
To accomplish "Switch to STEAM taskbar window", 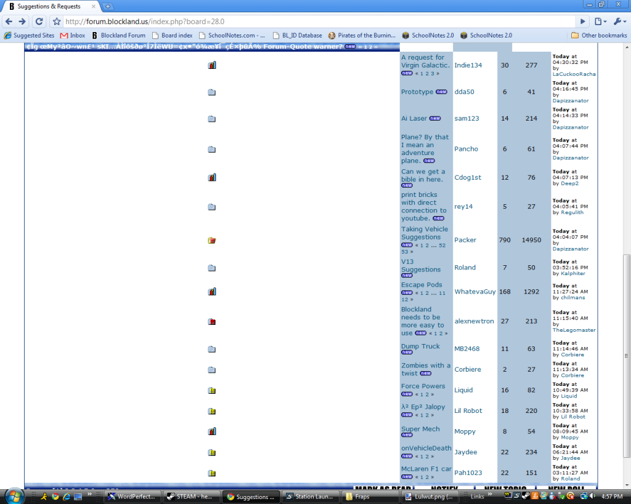I will [x=192, y=497].
